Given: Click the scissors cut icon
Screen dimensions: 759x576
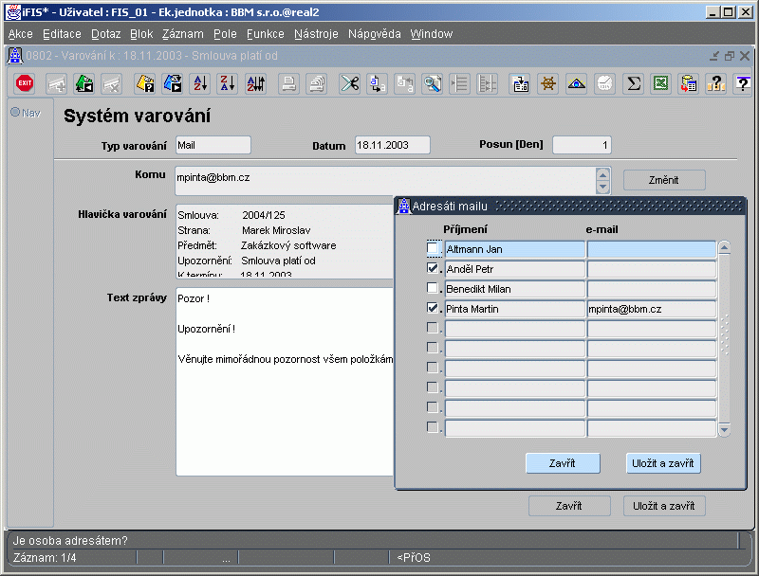Looking at the screenshot, I should click(x=350, y=83).
